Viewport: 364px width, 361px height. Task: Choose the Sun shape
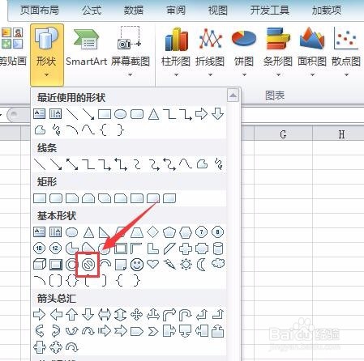(186, 265)
